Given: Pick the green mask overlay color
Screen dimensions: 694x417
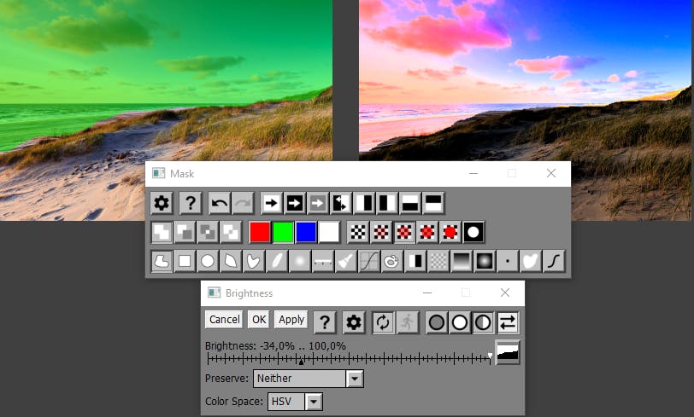Looking at the screenshot, I should (283, 232).
